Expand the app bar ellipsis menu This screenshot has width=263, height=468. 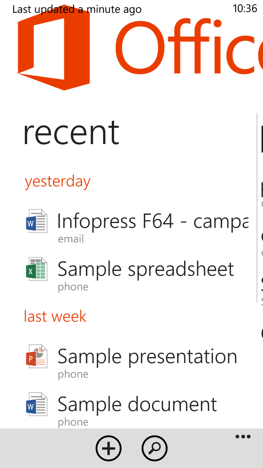coord(243,437)
